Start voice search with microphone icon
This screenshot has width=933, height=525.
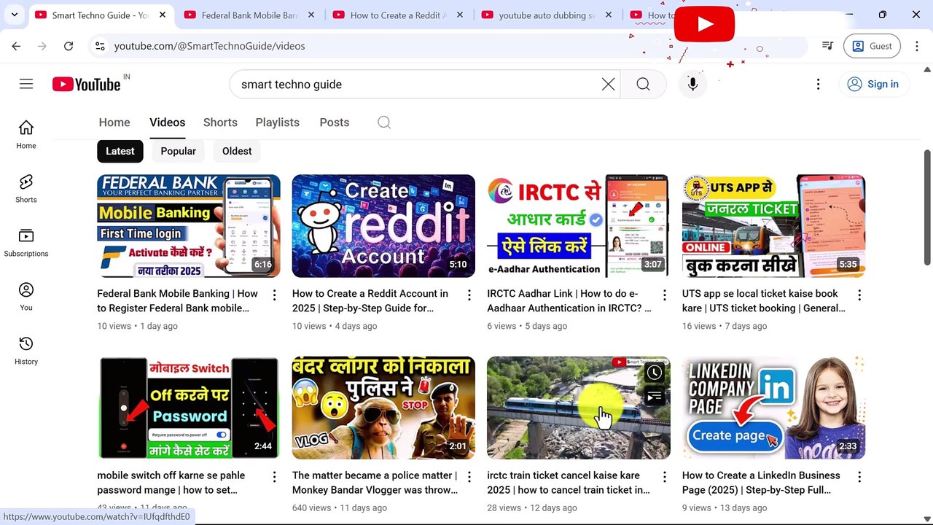tap(692, 85)
